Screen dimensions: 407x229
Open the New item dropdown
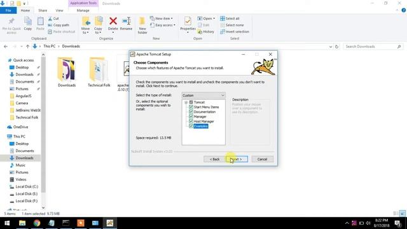coord(161,18)
